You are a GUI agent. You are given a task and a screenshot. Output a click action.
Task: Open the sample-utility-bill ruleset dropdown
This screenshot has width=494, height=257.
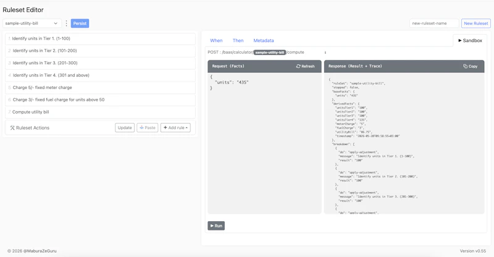[x=32, y=23]
